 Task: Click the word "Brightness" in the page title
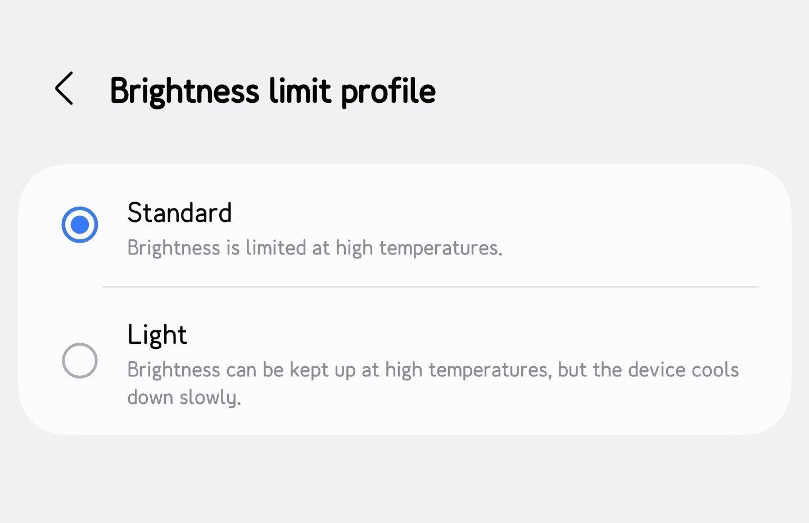coord(184,90)
